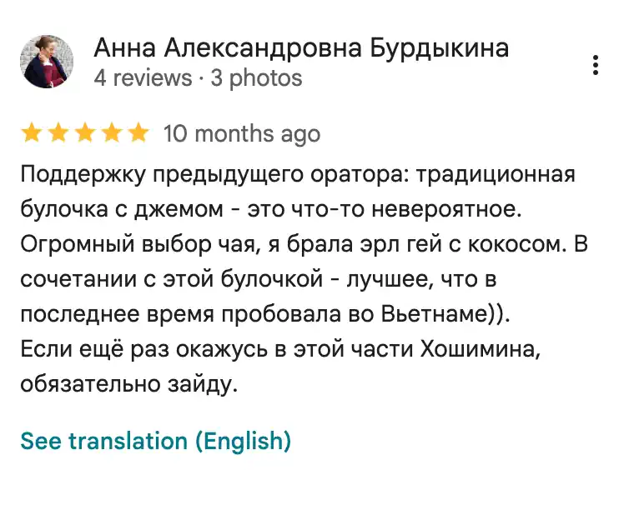
Task: Open Анна Александровна Бурдыкина's profile name
Action: [300, 47]
